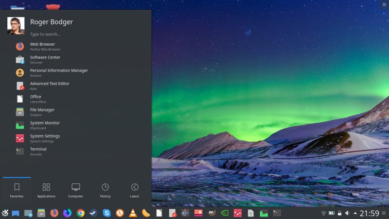Switch to the Computer tab
This screenshot has height=219, width=389.
pos(76,190)
